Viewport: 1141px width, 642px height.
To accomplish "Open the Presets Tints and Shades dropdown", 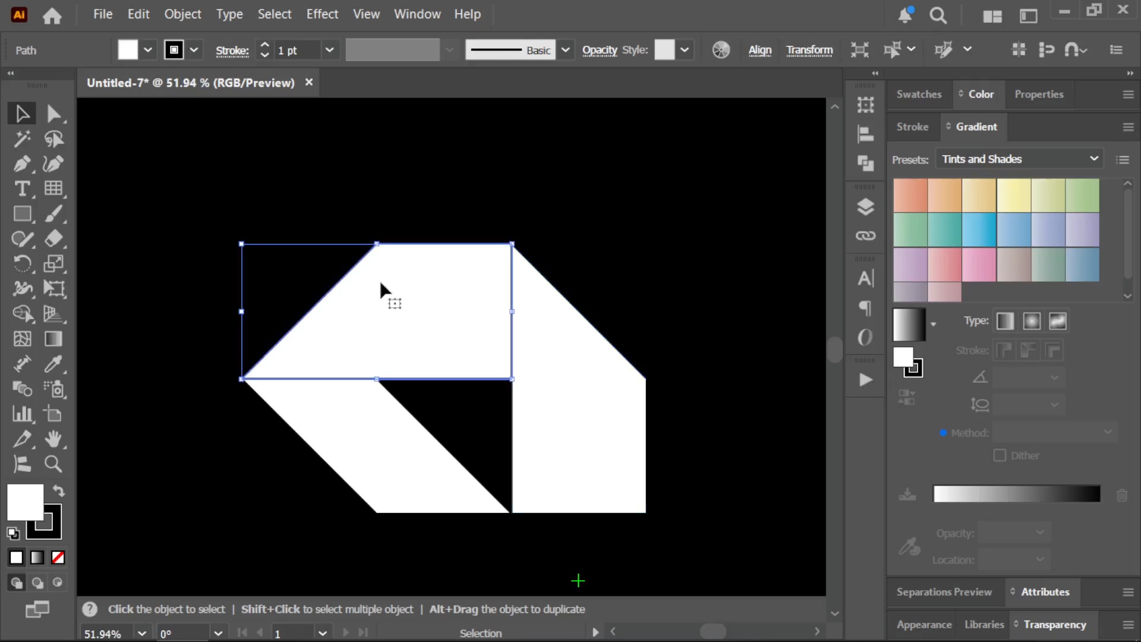I will [x=1019, y=159].
